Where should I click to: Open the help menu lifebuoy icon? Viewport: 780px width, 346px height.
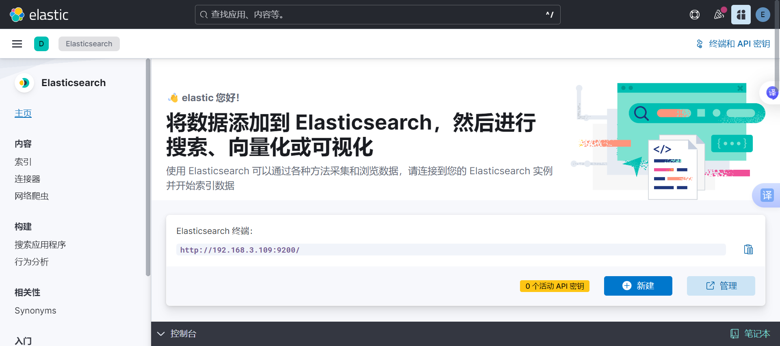(x=695, y=15)
